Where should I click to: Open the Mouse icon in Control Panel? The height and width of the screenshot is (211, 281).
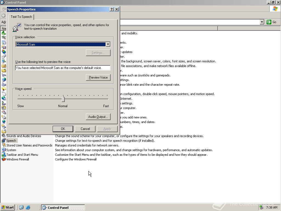(4, 94)
